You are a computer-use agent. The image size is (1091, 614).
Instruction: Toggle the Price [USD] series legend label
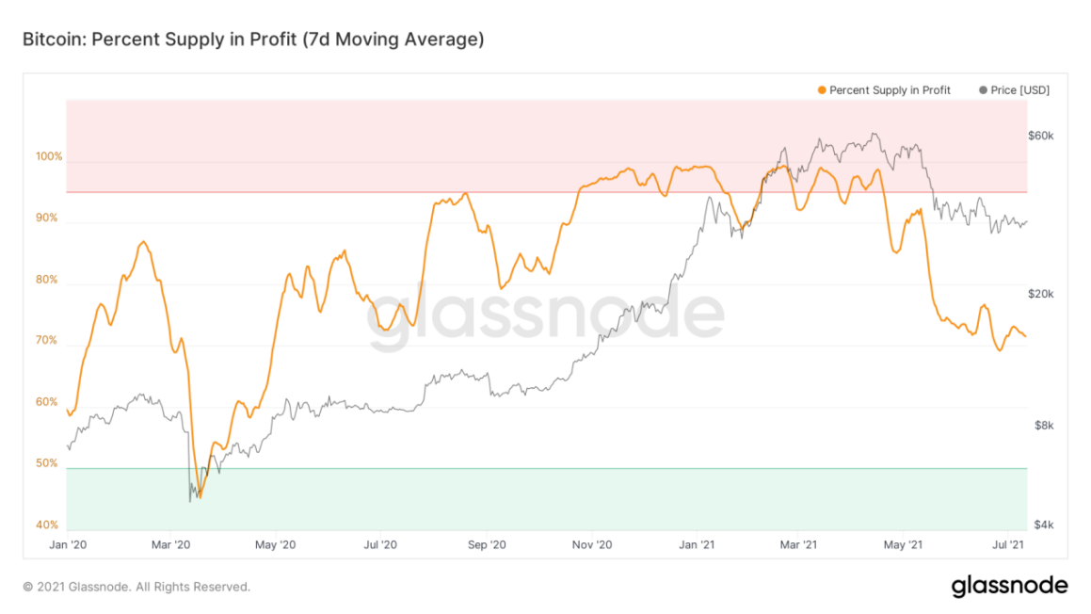tap(1020, 90)
